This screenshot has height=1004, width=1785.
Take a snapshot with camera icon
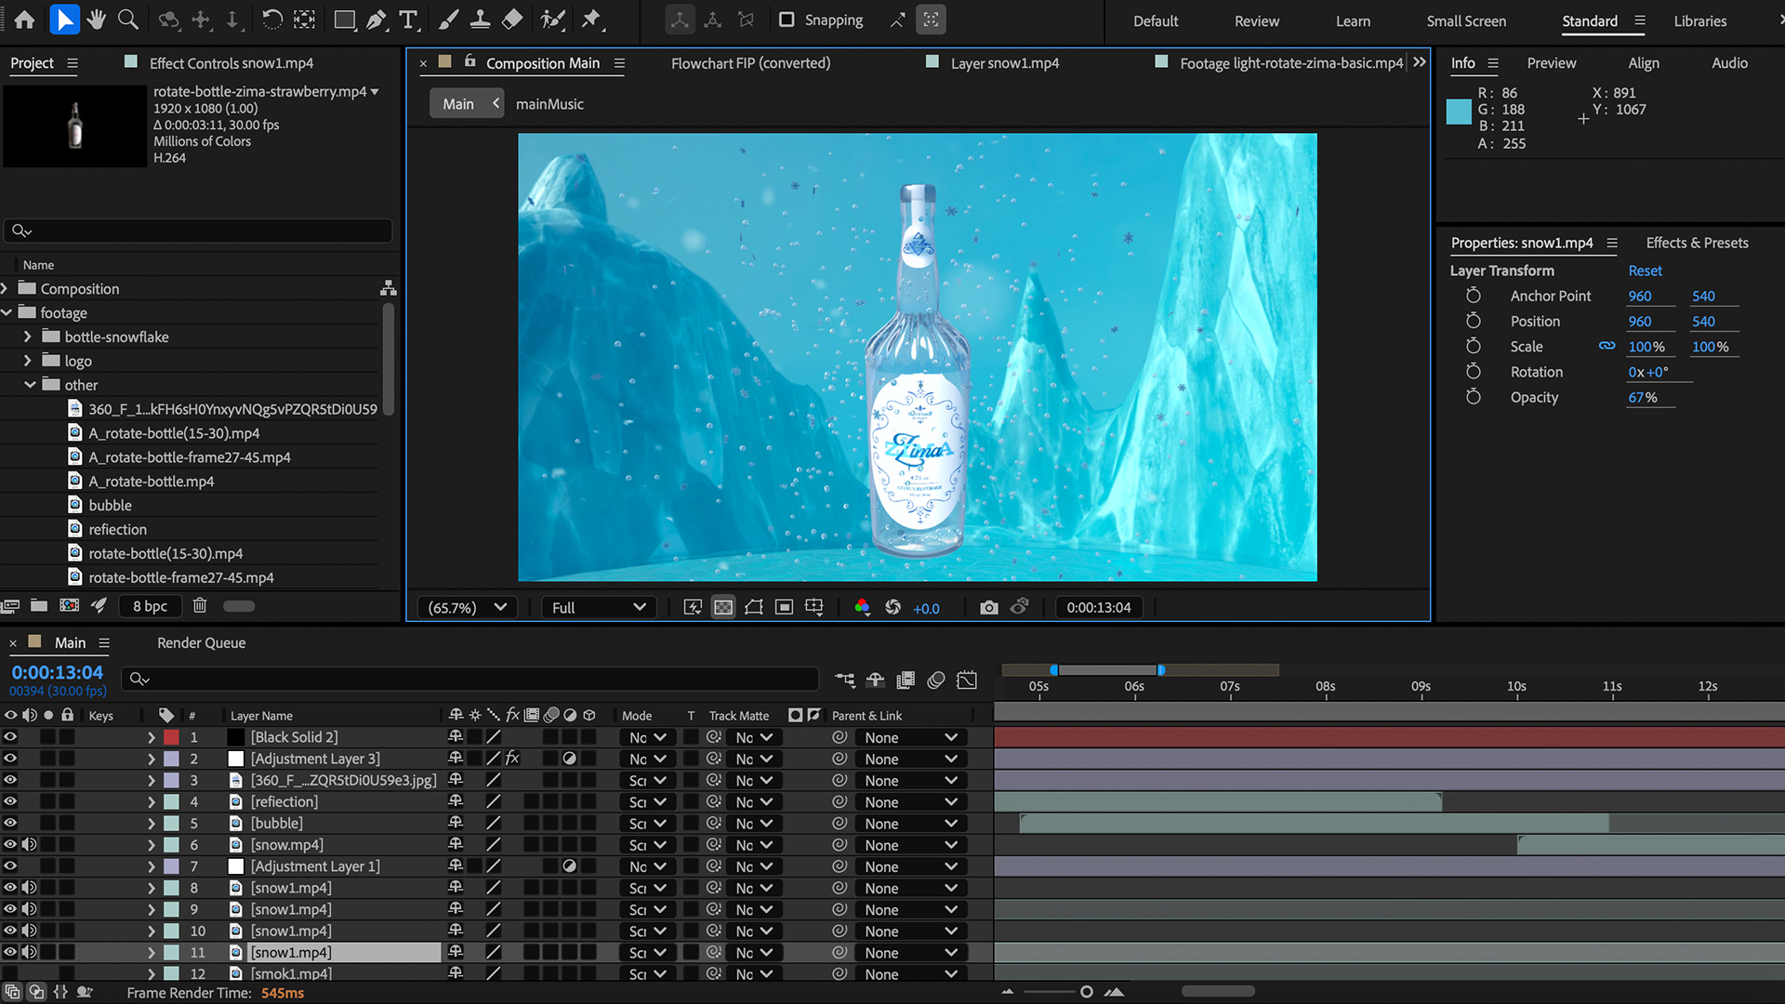tap(988, 607)
